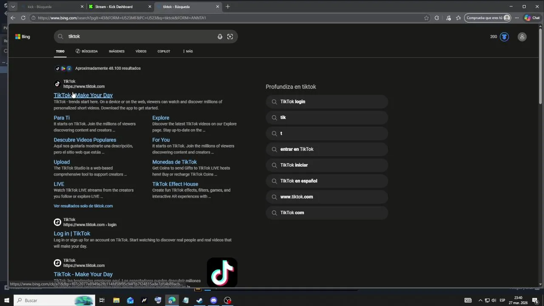Open the tab list chevron in the title bar
544x306 pixels.
13,6
